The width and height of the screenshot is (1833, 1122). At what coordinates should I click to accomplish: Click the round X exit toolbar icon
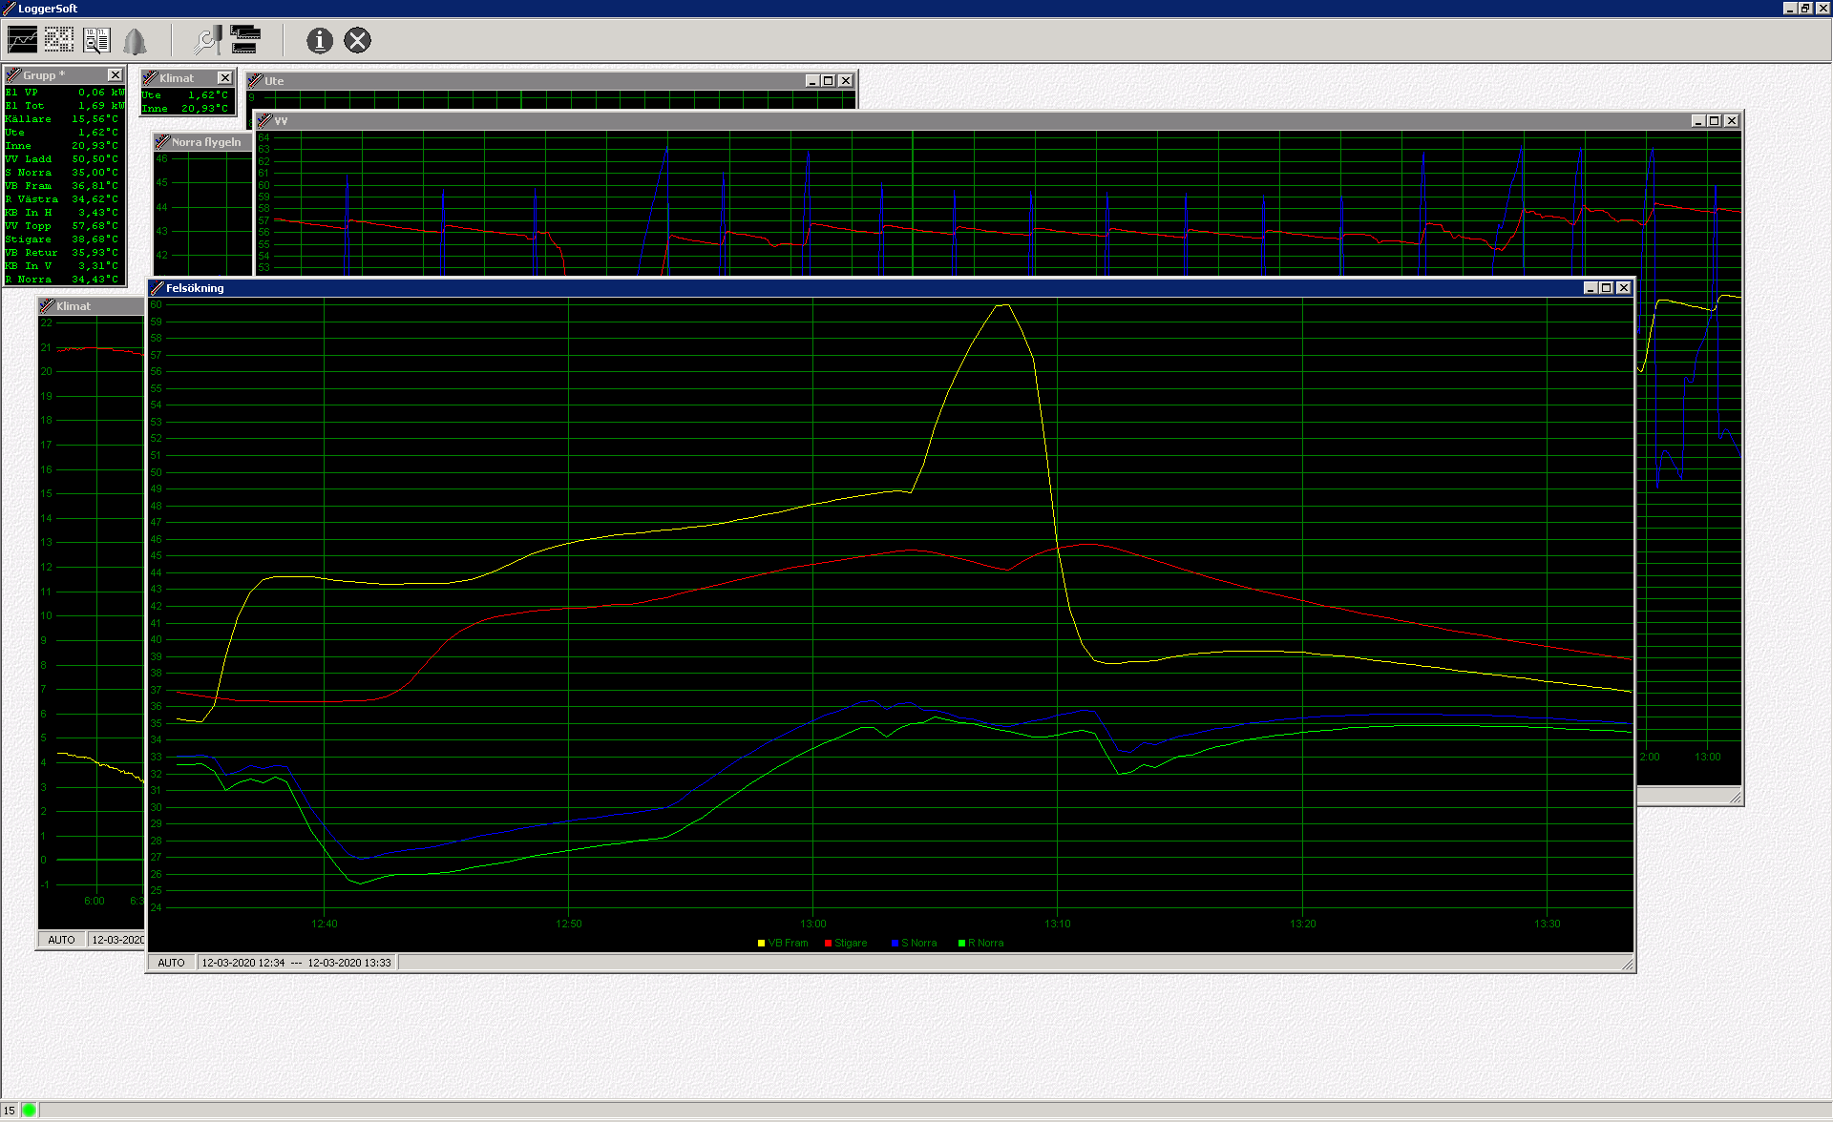click(x=358, y=40)
